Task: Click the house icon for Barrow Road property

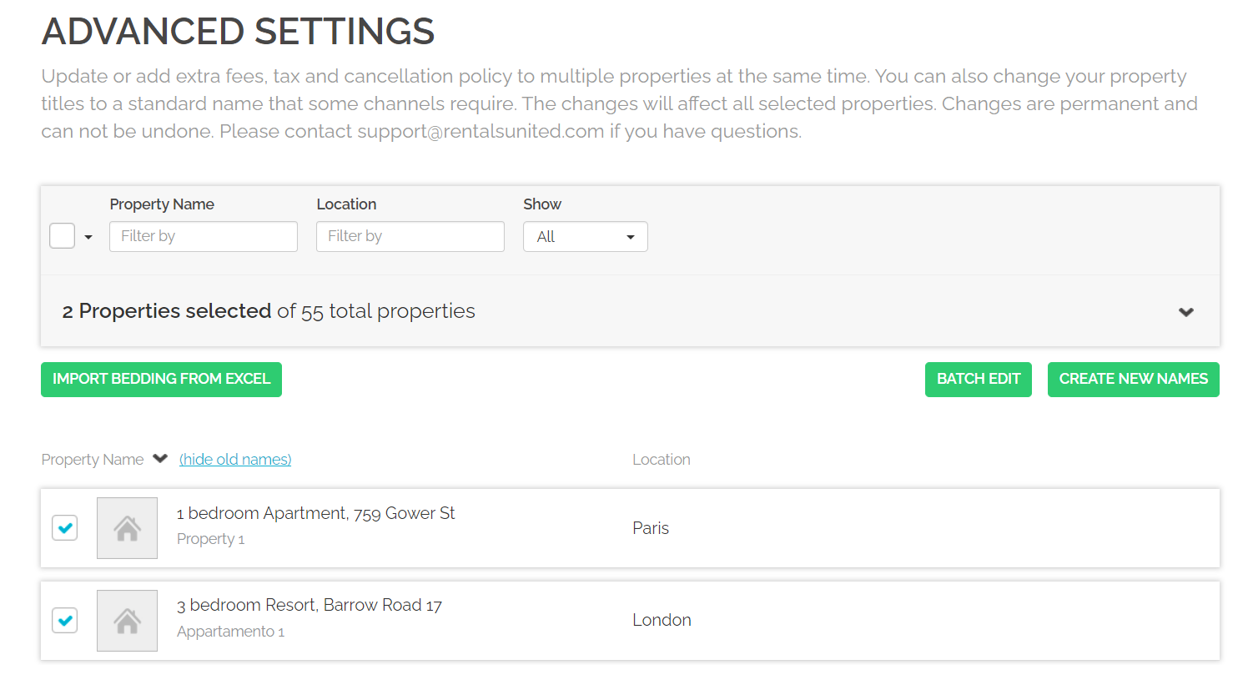Action: (127, 621)
